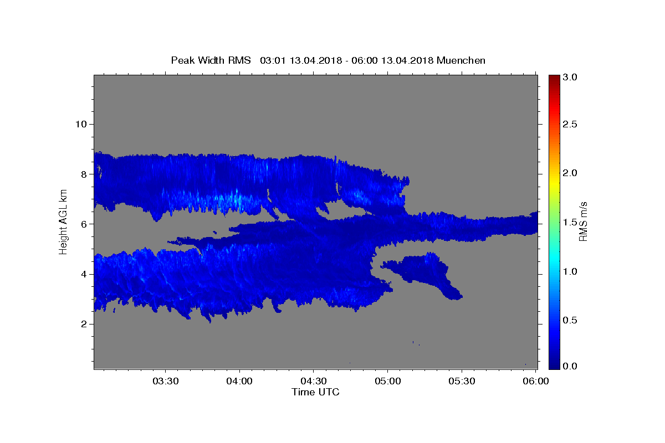This screenshot has width=665, height=443.
Task: Click the 05:30 time tick label
Action: (x=462, y=382)
